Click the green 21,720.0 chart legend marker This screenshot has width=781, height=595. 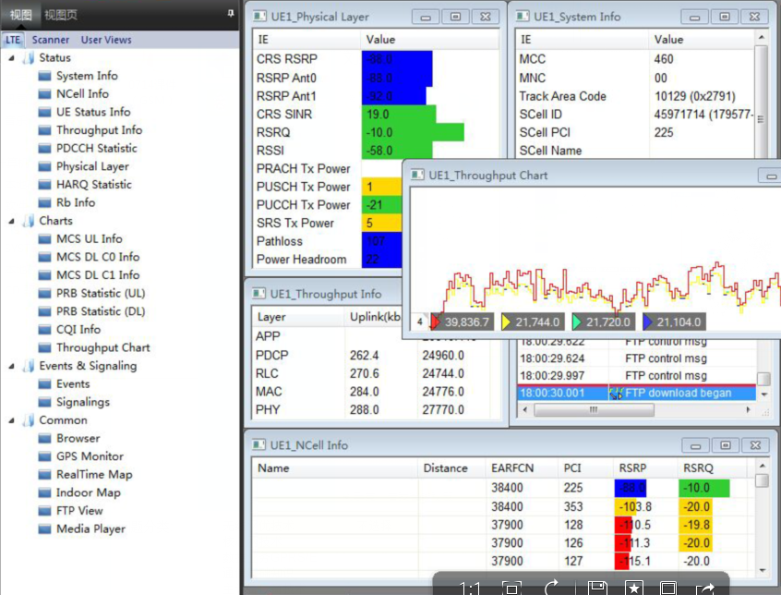pos(604,322)
